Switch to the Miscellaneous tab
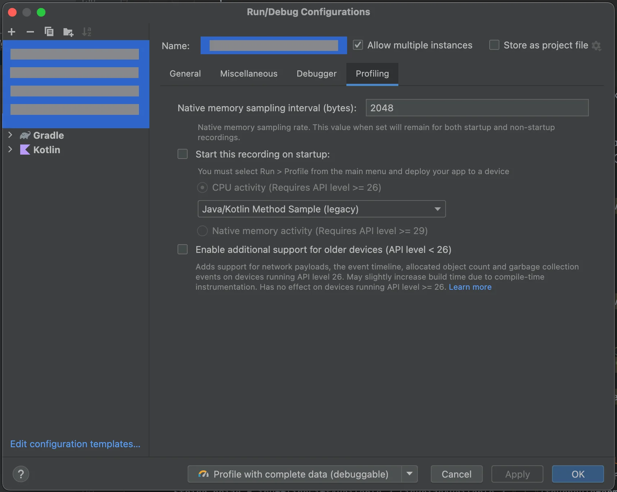The width and height of the screenshot is (617, 492). (x=249, y=74)
